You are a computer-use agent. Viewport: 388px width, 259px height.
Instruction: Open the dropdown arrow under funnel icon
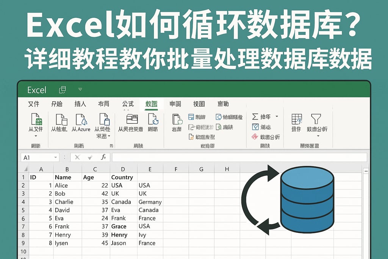point(318,136)
